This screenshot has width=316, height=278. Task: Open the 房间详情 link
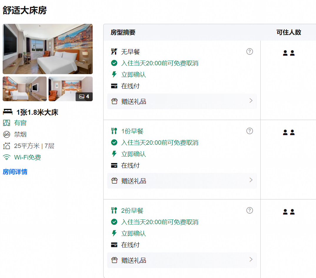15,172
